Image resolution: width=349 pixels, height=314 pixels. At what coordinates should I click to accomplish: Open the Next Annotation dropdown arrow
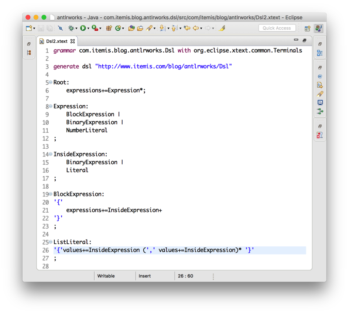click(168, 28)
